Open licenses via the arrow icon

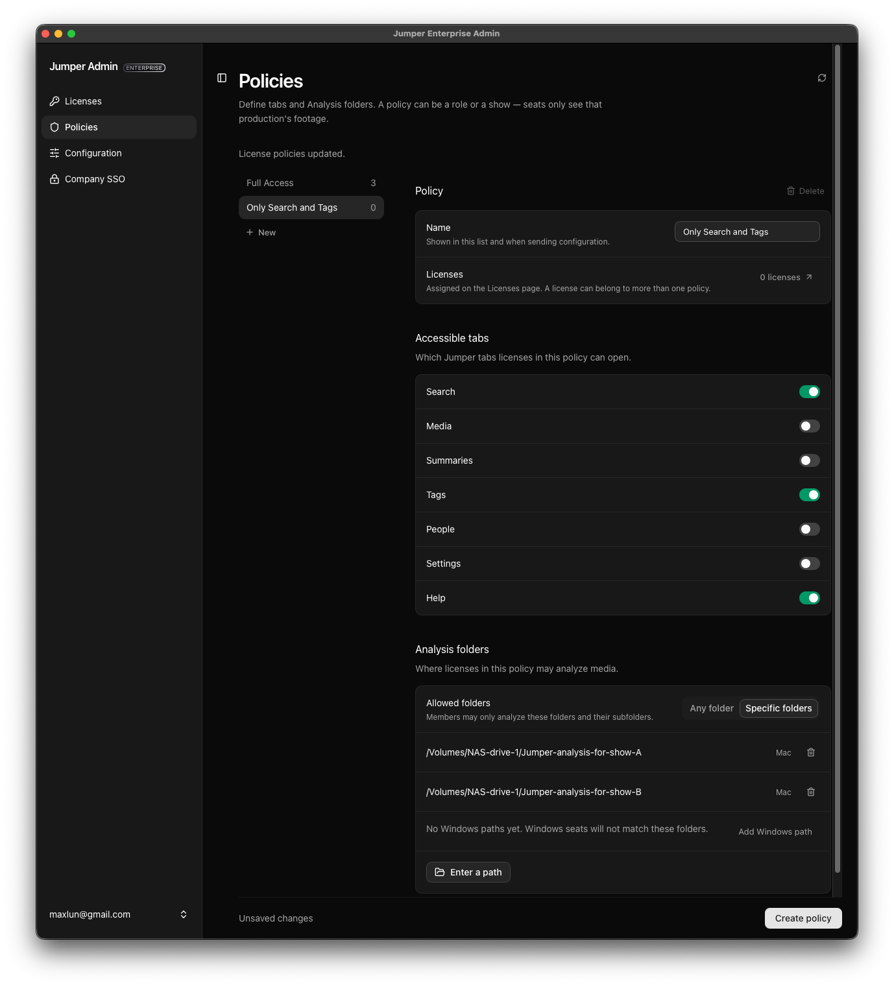(809, 277)
